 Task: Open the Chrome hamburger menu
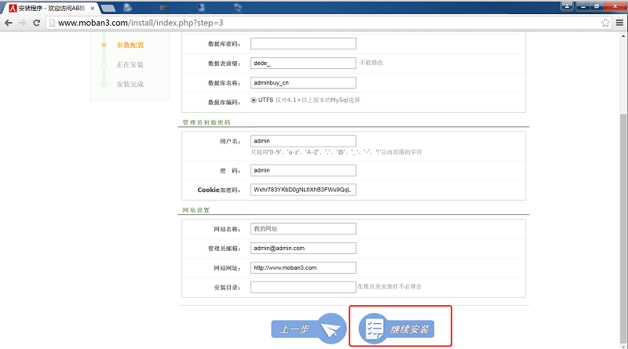pyautogui.click(x=619, y=23)
